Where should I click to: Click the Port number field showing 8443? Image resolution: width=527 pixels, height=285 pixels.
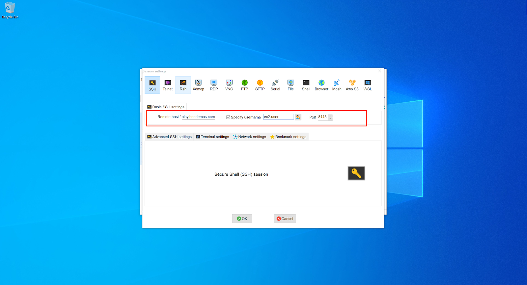pos(323,117)
